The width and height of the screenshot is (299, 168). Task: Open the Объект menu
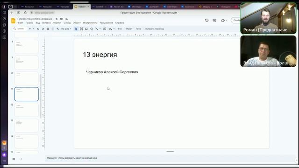pyautogui.click(x=77, y=23)
